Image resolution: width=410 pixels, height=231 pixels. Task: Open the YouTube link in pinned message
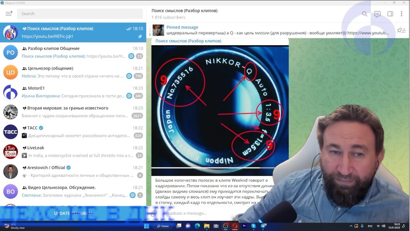(x=368, y=33)
